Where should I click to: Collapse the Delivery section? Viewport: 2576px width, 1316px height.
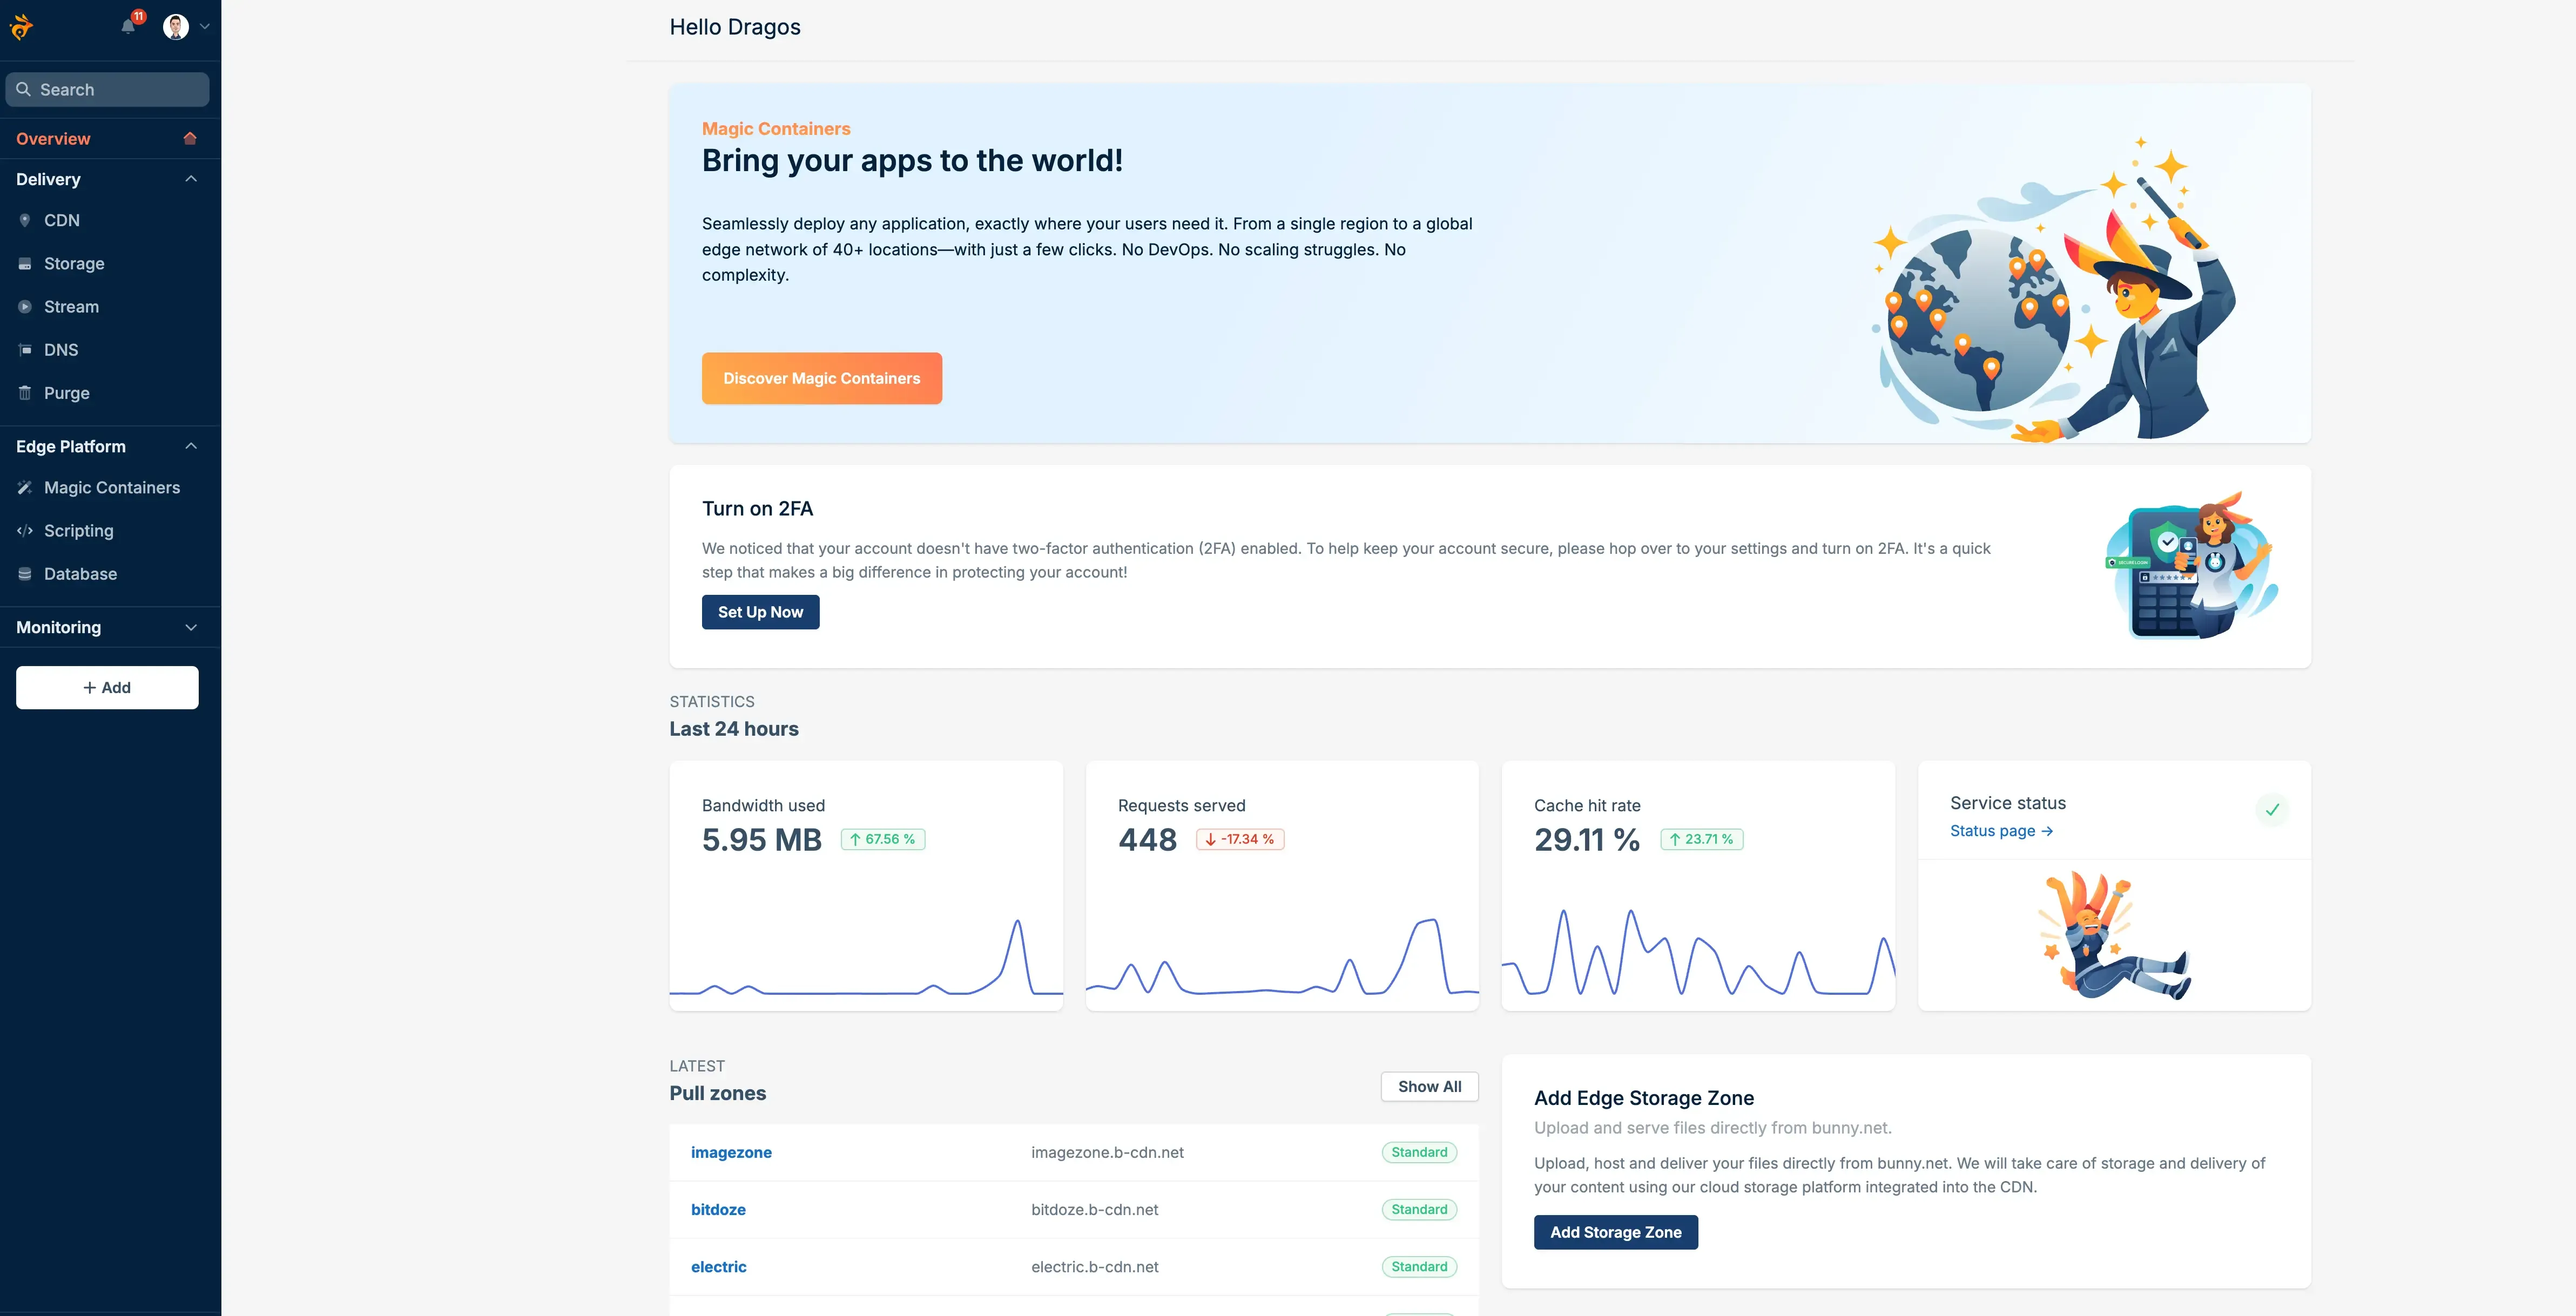(190, 178)
